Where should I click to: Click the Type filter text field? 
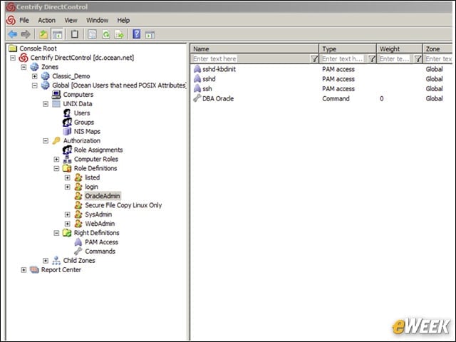click(343, 58)
